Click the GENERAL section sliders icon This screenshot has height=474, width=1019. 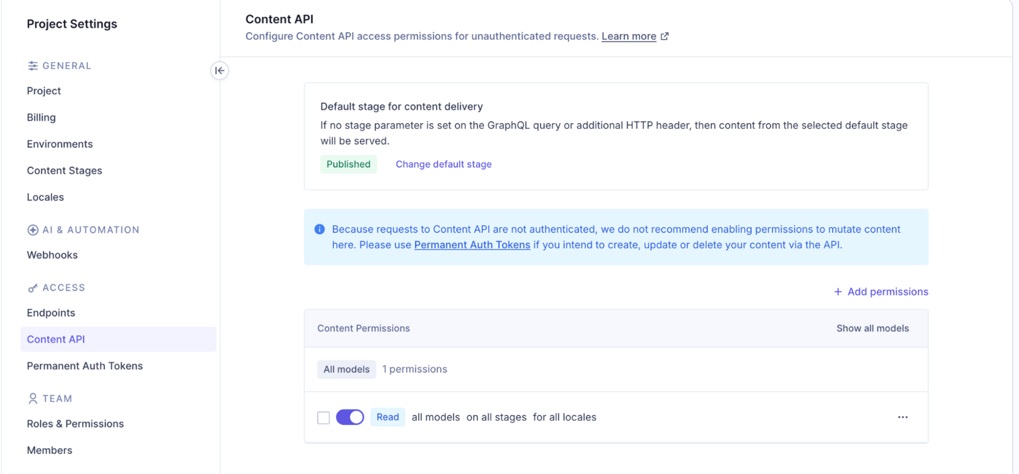tap(33, 65)
